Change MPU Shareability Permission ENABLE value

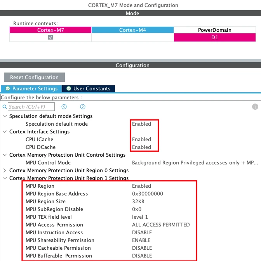coord(141,240)
